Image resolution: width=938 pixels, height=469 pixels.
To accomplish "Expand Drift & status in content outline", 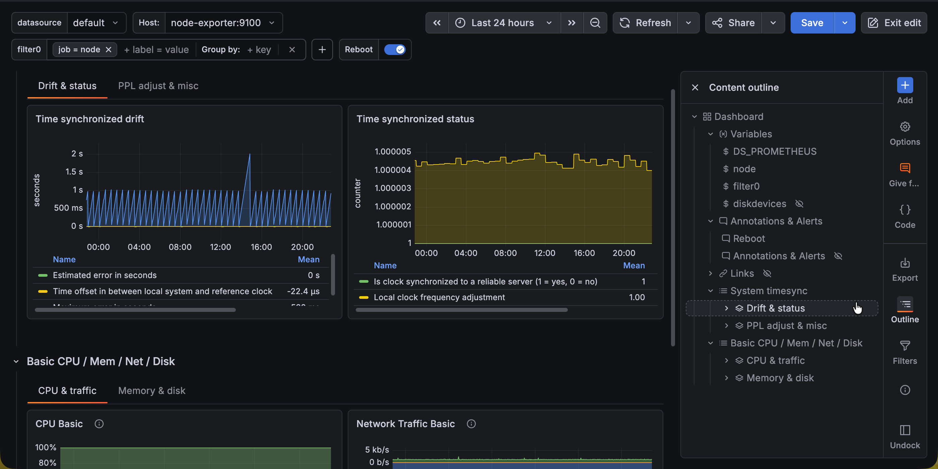I will (726, 308).
